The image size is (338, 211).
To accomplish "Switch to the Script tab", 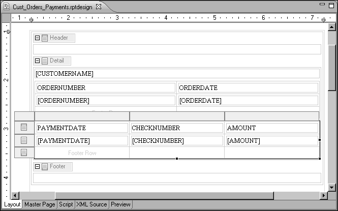I will (66, 204).
